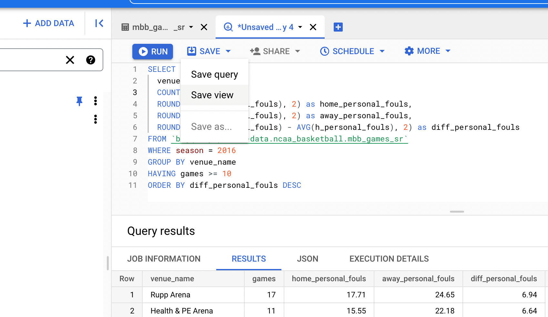Click on line 8 WHERE season code
Screen dimensions: 548x317
tap(192, 150)
